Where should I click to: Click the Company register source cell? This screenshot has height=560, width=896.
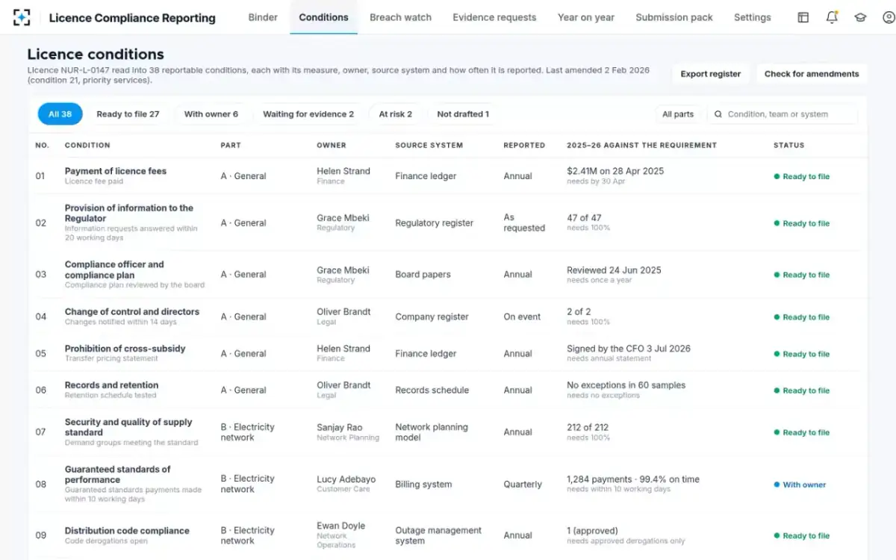click(x=432, y=317)
